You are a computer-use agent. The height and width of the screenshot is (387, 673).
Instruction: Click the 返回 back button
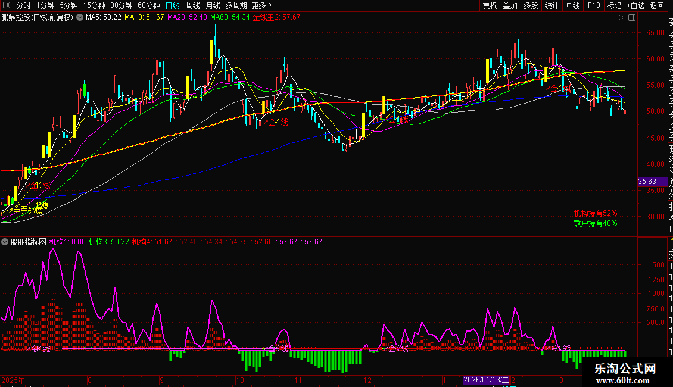[x=657, y=5]
